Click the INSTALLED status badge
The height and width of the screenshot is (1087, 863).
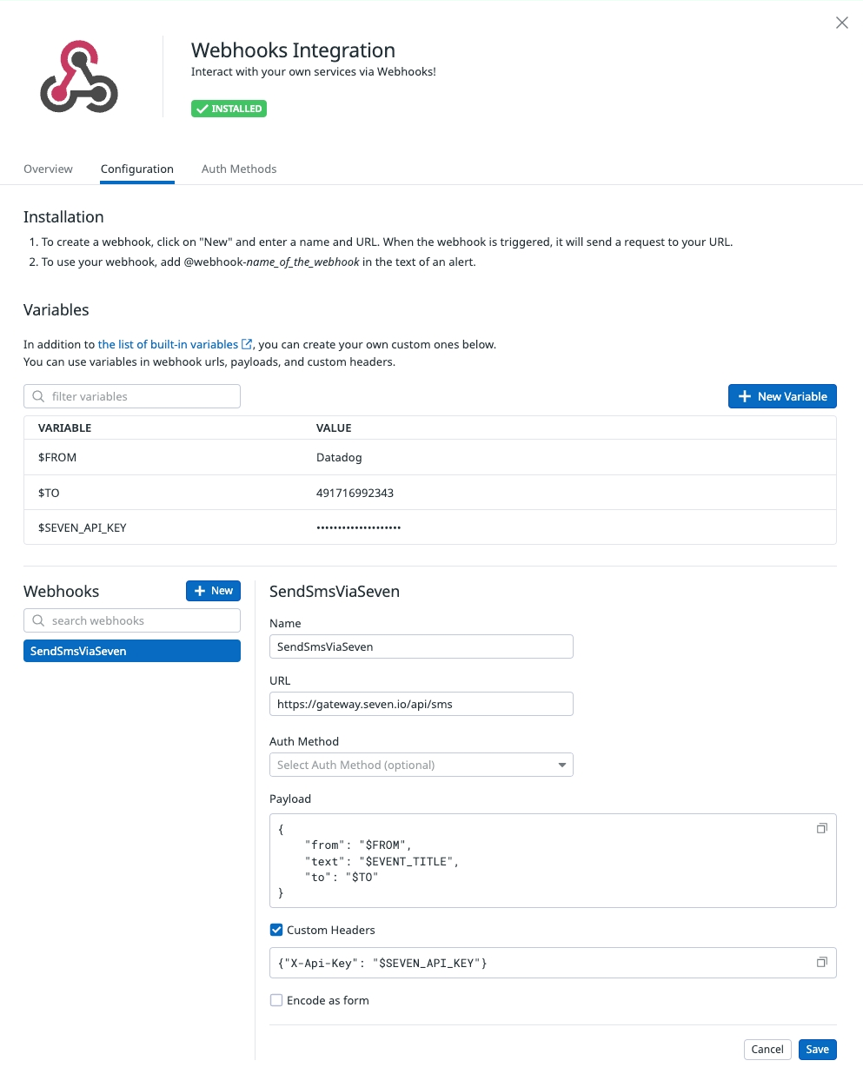229,109
